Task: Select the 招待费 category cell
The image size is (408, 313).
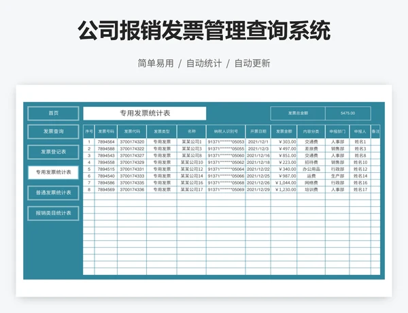Action: point(311,162)
